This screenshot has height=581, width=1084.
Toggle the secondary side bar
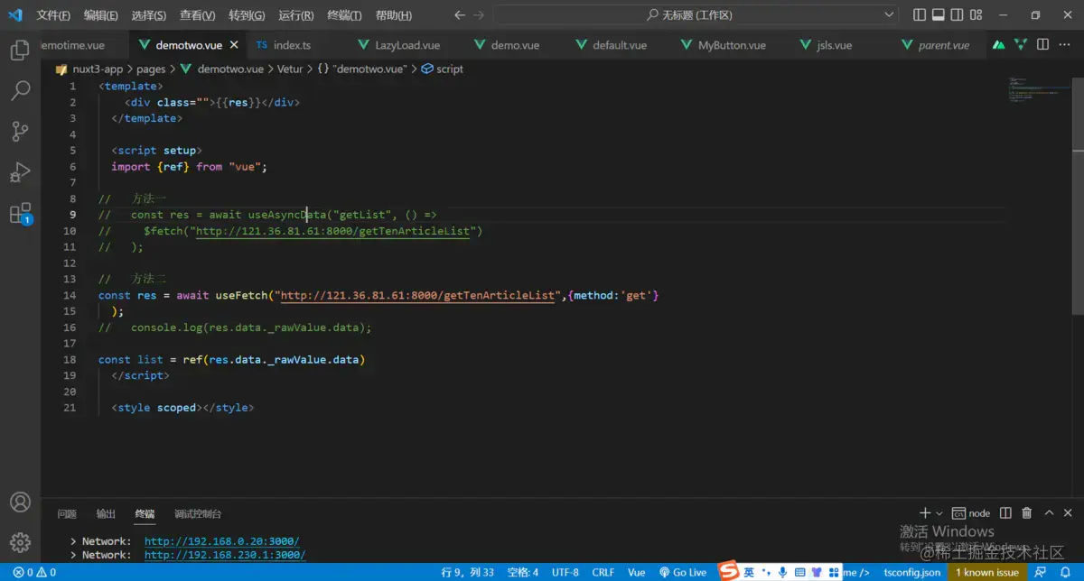pos(958,15)
